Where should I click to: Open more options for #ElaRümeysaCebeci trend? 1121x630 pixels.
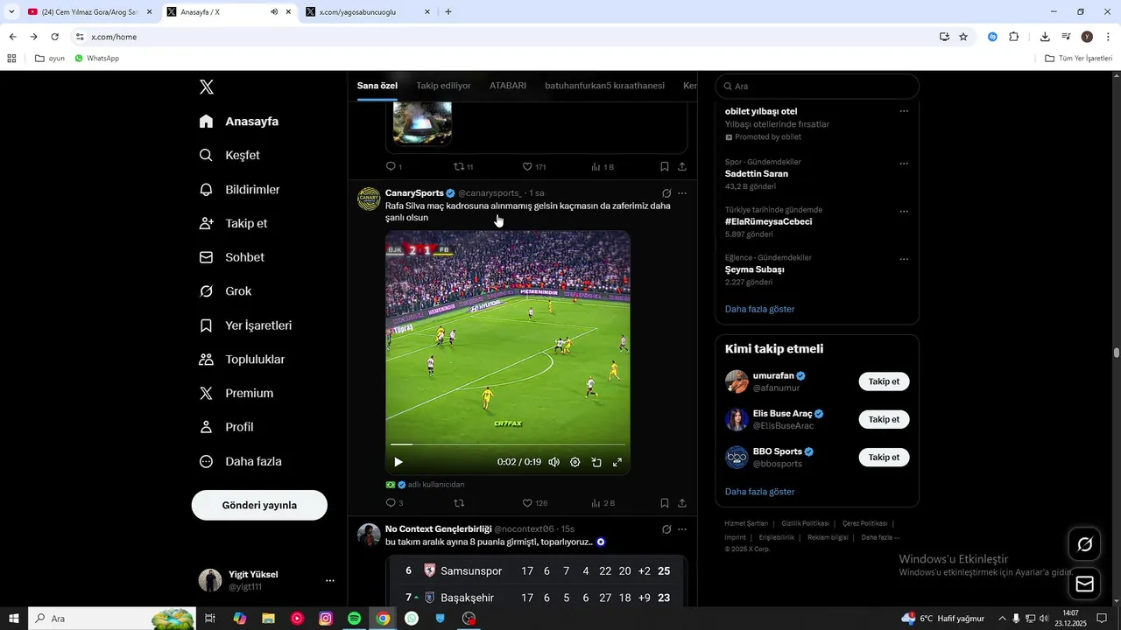click(904, 212)
